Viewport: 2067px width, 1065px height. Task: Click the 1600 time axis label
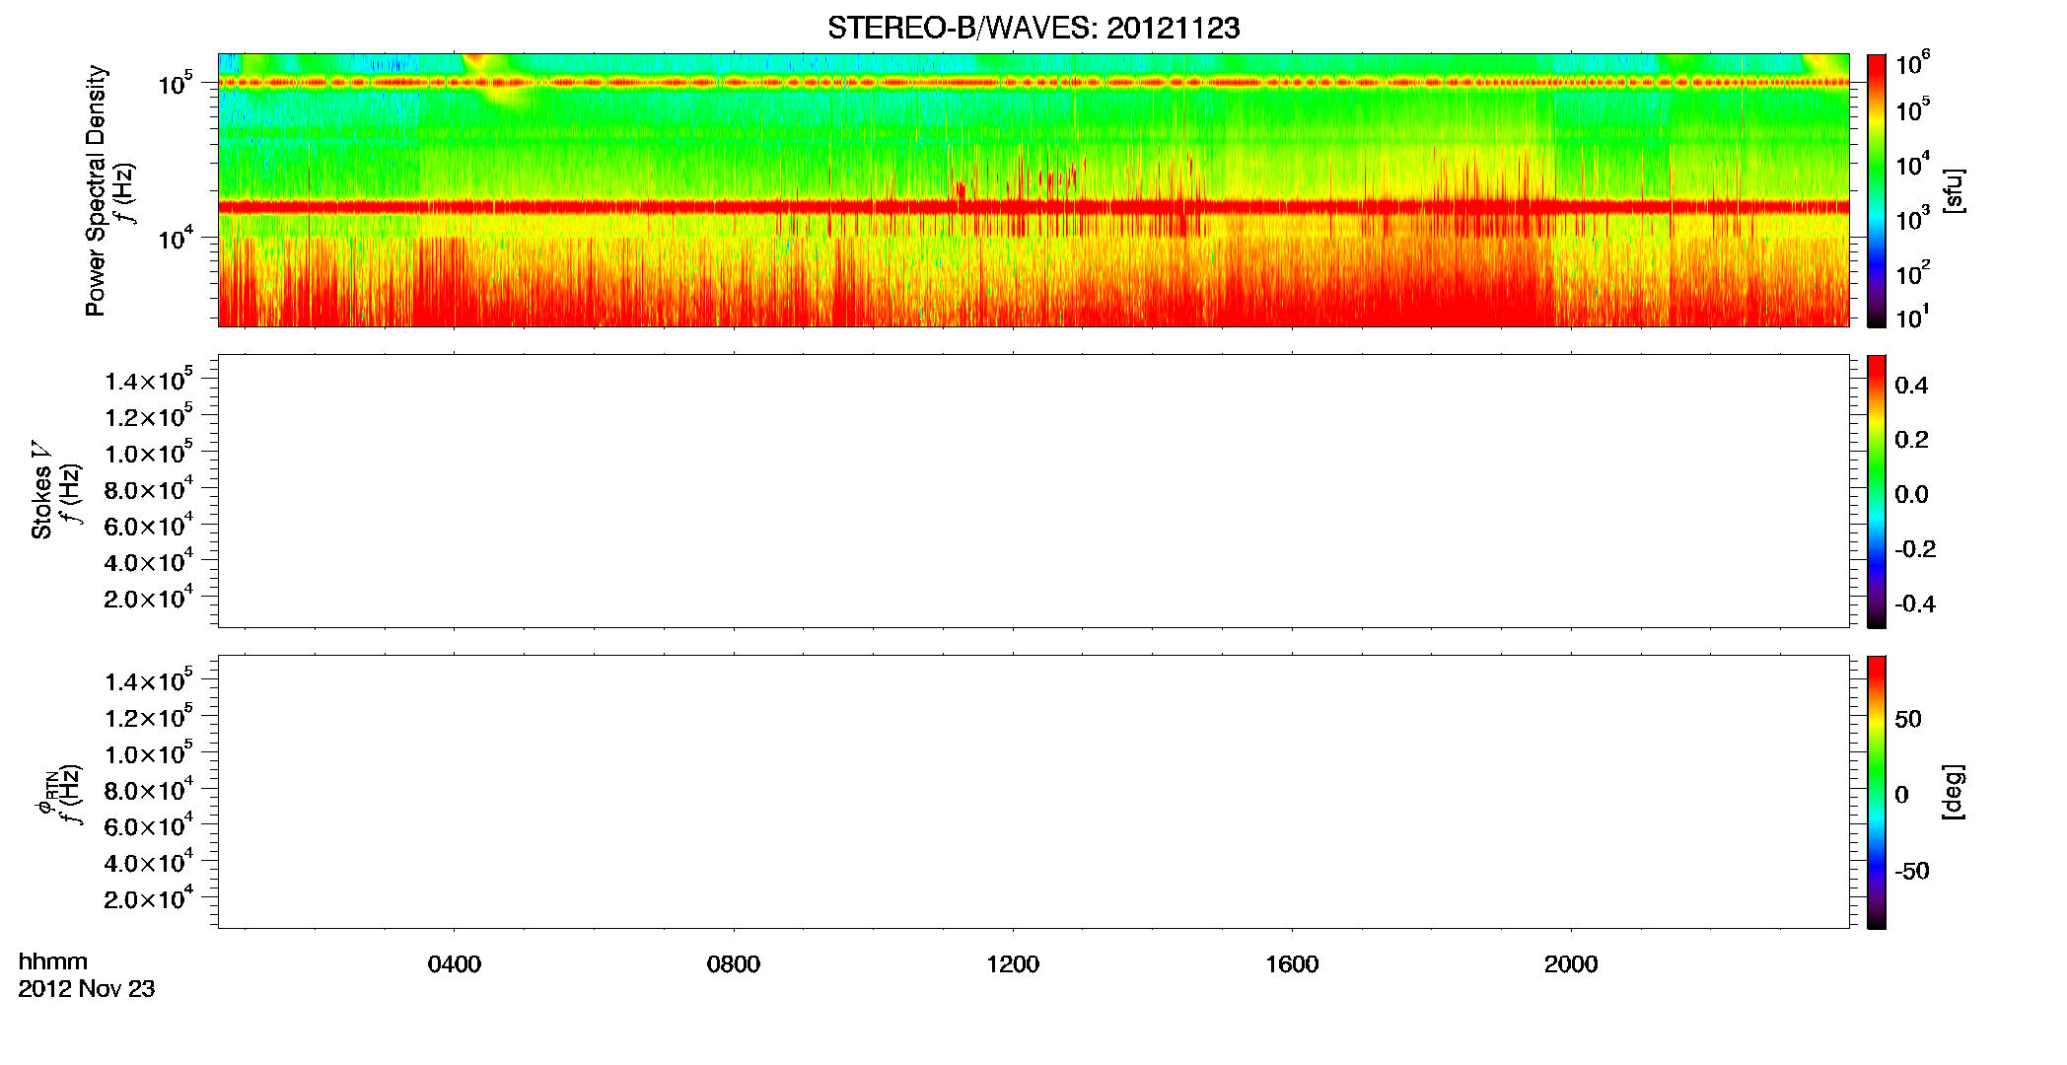[x=1292, y=964]
